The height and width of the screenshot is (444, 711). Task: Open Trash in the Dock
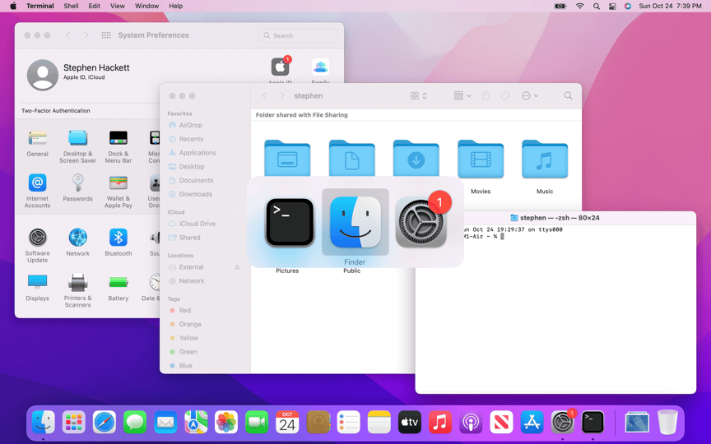pyautogui.click(x=667, y=422)
